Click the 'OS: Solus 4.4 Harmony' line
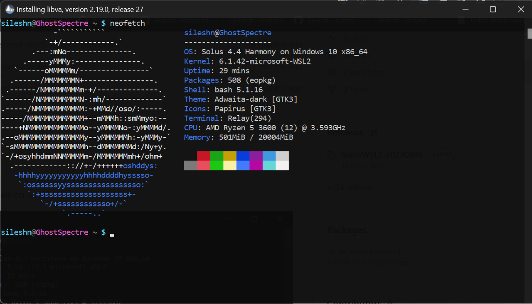532x304 pixels. coord(276,52)
